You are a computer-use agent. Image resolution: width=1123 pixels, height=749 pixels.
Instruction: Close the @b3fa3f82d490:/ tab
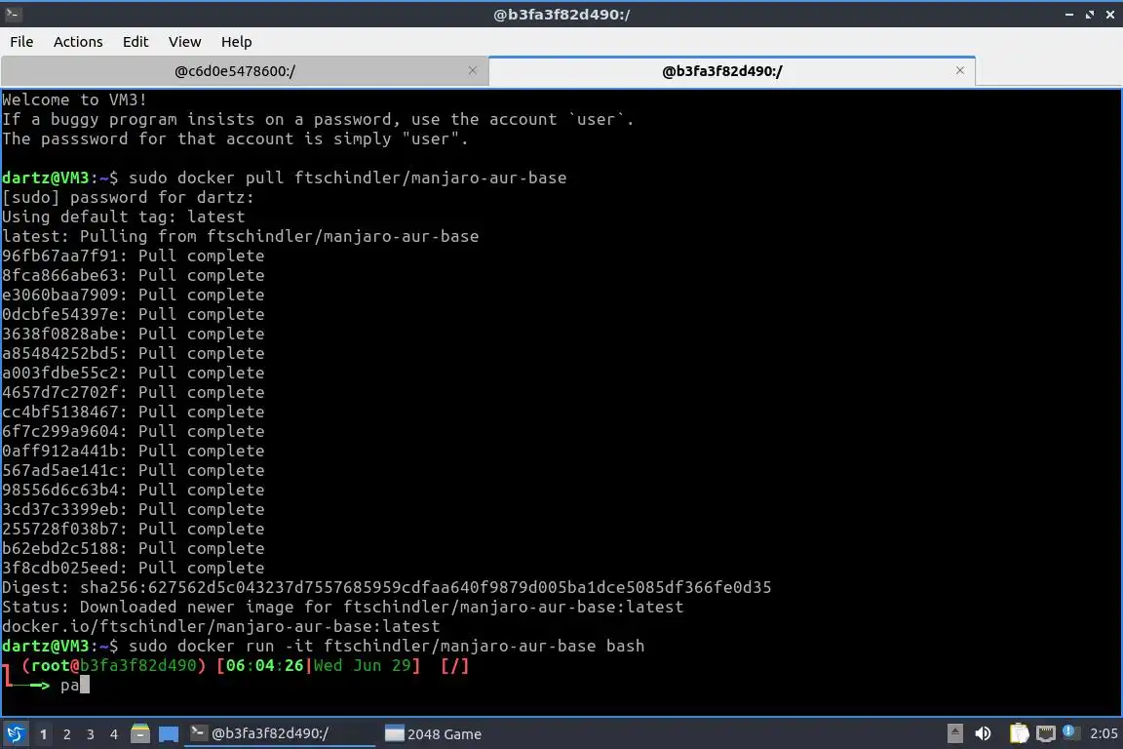pyautogui.click(x=959, y=70)
